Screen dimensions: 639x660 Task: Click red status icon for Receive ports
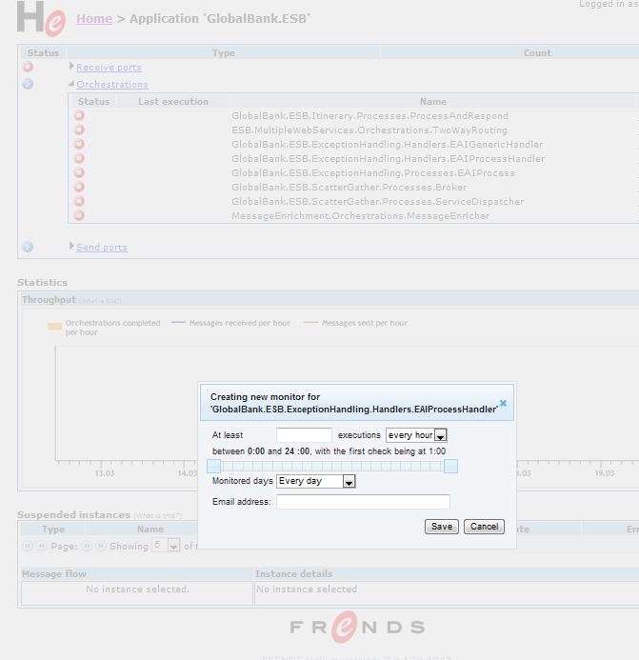coord(28,67)
